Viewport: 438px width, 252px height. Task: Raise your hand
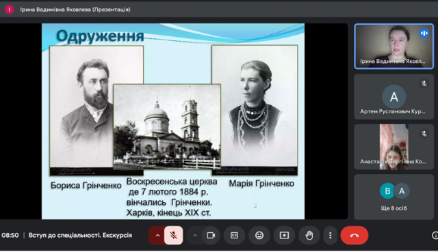tap(309, 236)
